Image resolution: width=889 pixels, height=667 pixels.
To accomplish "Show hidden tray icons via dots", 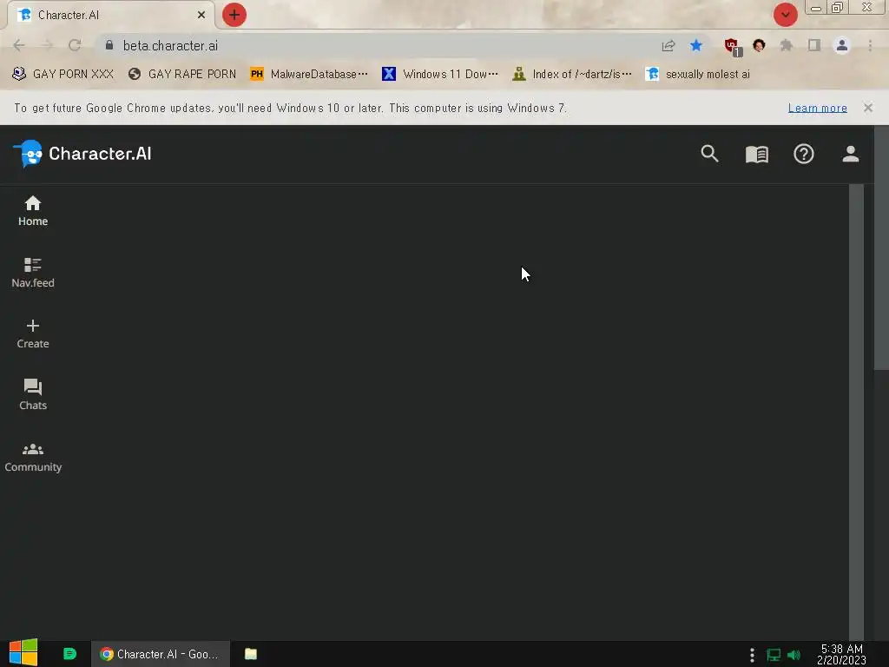I will (x=752, y=655).
